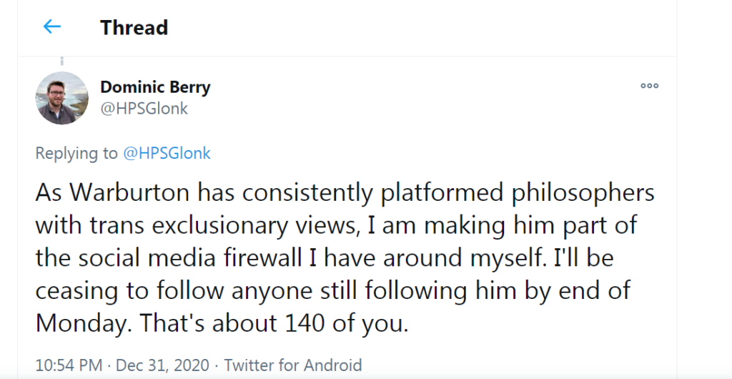Open the Dominic Berry display name link
Image resolution: width=732 pixels, height=379 pixels.
coord(155,87)
